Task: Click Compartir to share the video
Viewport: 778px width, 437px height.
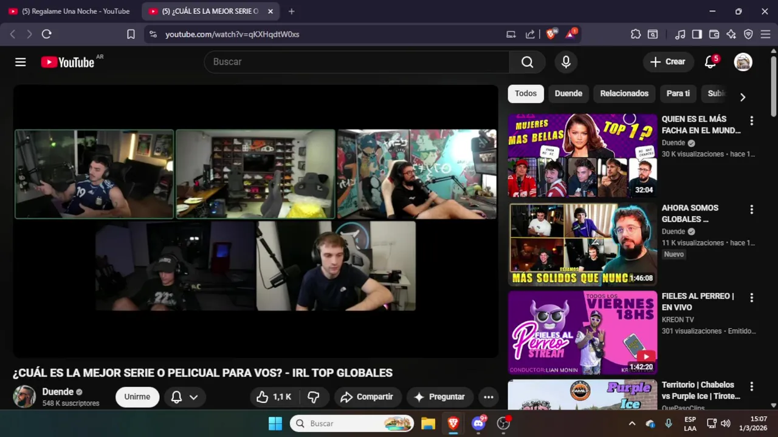Action: click(x=367, y=397)
